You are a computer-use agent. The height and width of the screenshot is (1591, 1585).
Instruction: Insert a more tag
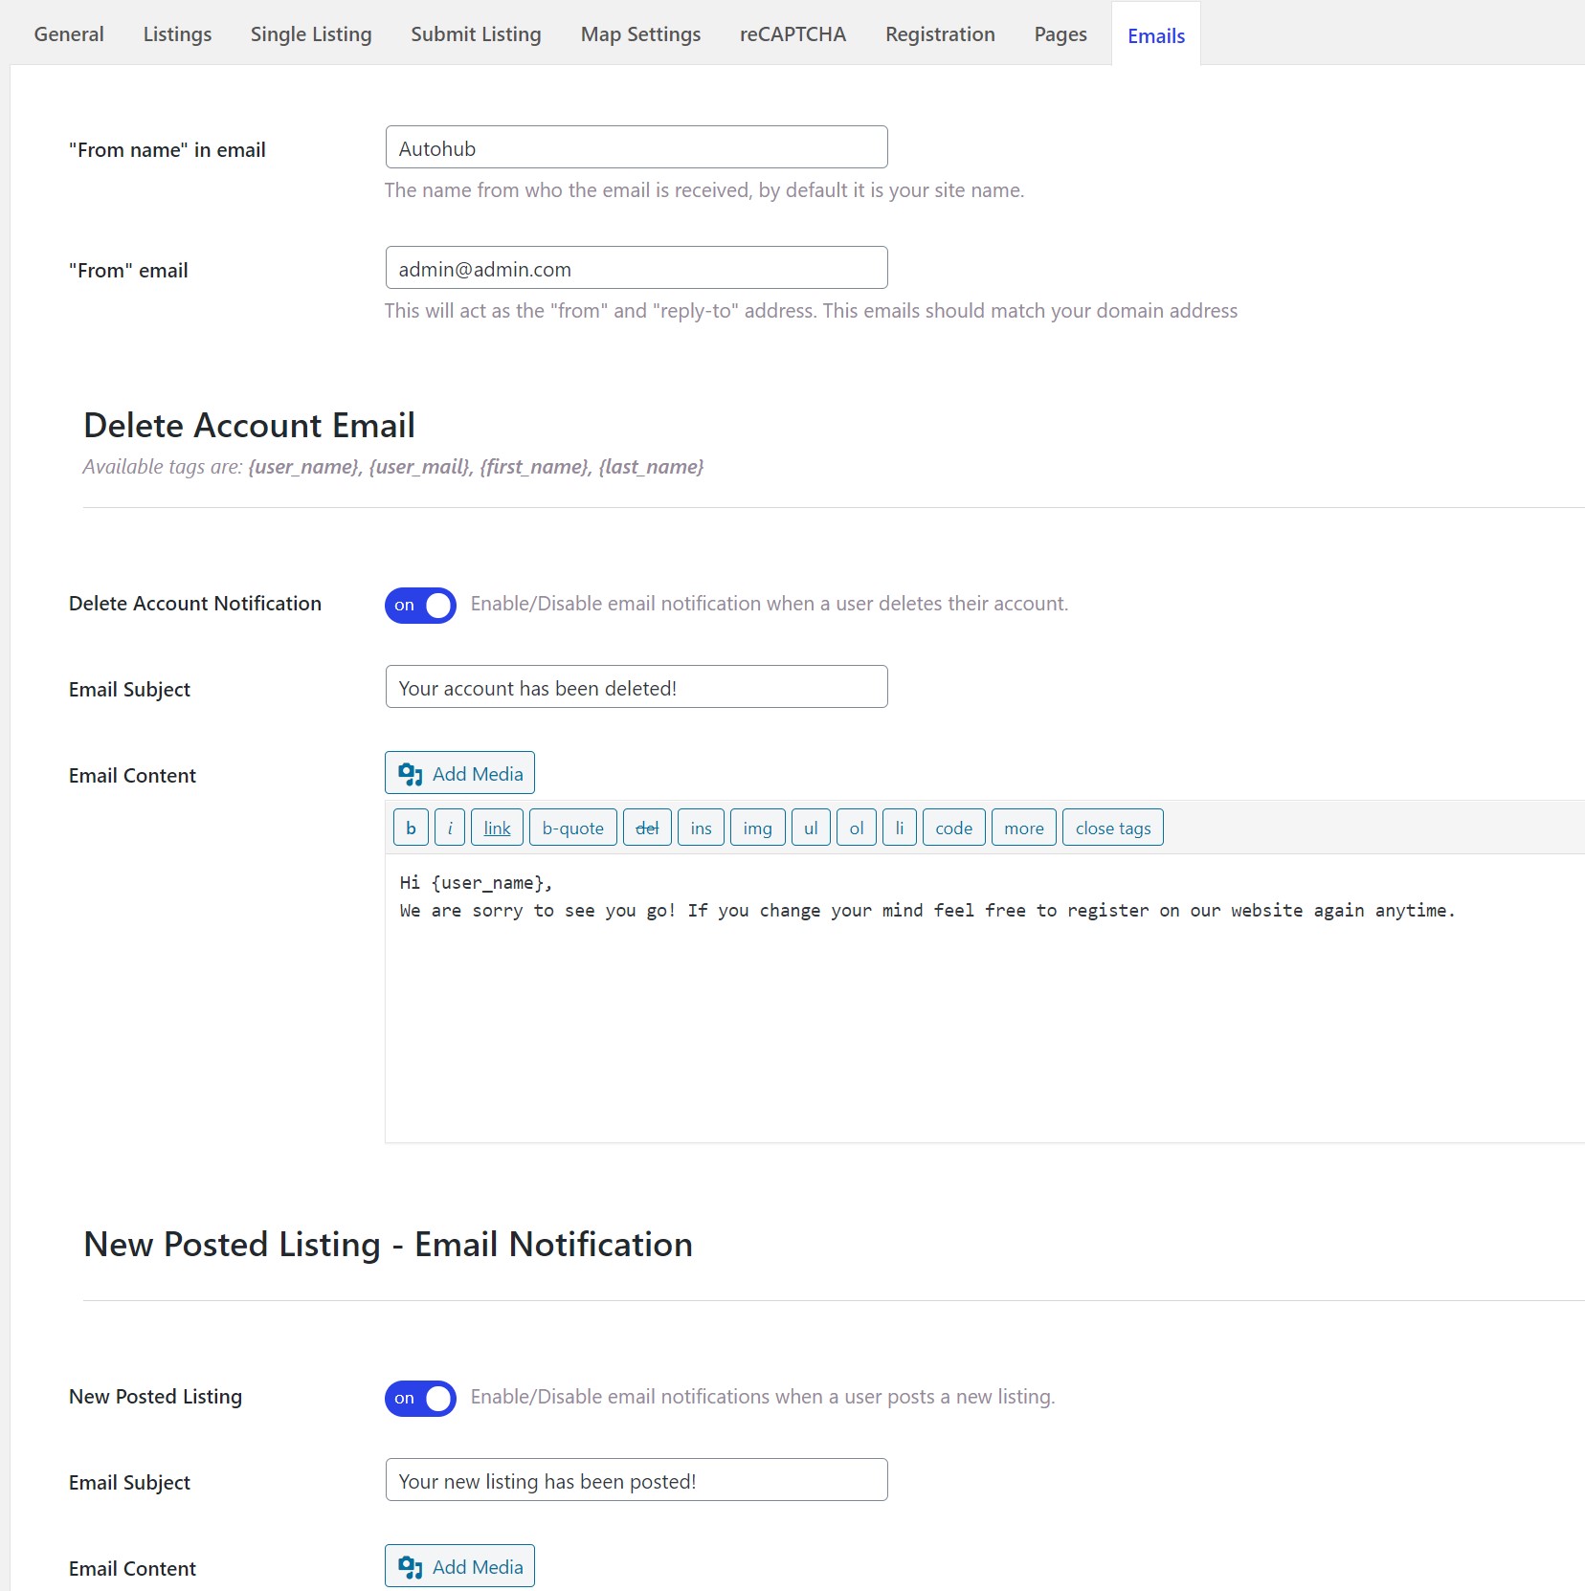[1024, 828]
